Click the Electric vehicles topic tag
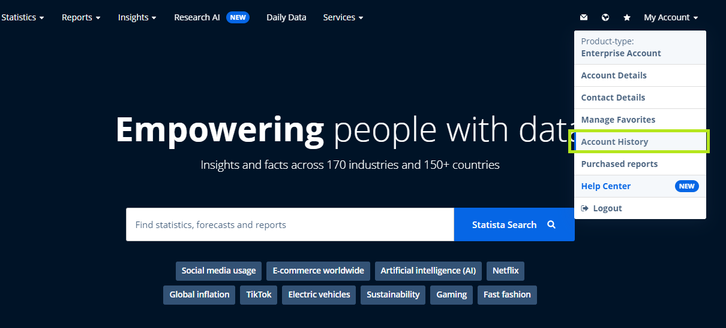The height and width of the screenshot is (328, 726). [319, 294]
